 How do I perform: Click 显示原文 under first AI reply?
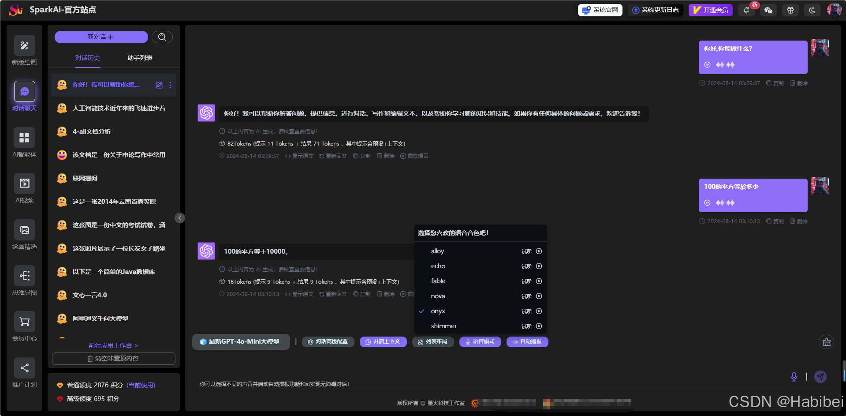pyautogui.click(x=299, y=156)
